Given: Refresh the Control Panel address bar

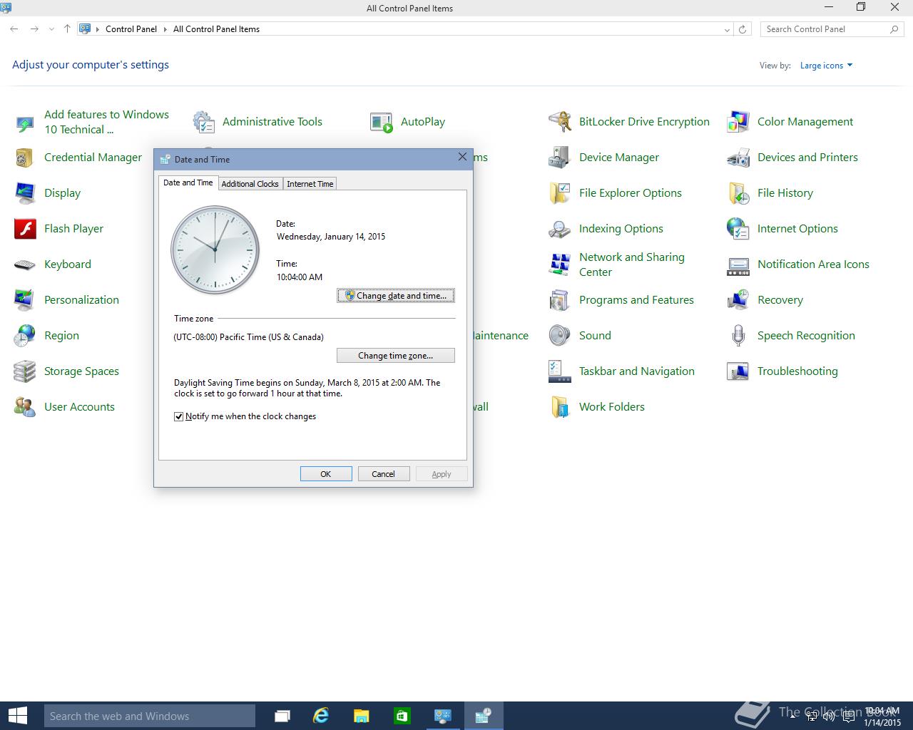Looking at the screenshot, I should tap(743, 29).
